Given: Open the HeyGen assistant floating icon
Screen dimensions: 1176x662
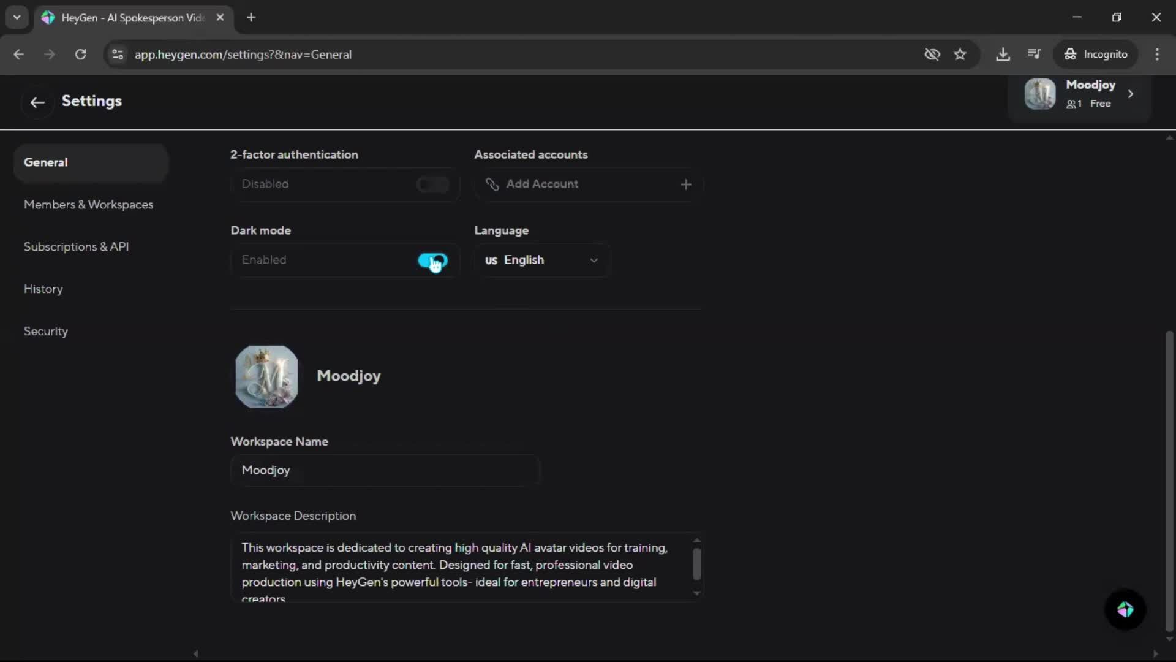Looking at the screenshot, I should 1125,609.
